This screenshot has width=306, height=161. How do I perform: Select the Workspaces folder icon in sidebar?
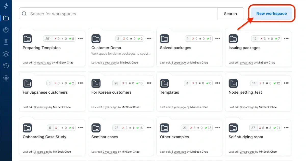[x=6, y=18]
